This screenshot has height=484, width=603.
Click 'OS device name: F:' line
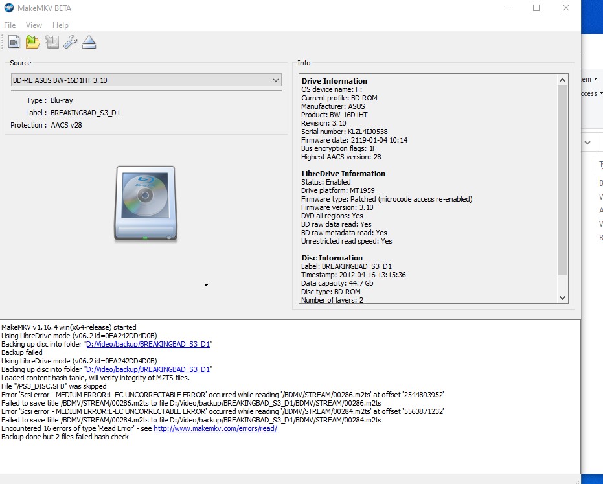332,89
